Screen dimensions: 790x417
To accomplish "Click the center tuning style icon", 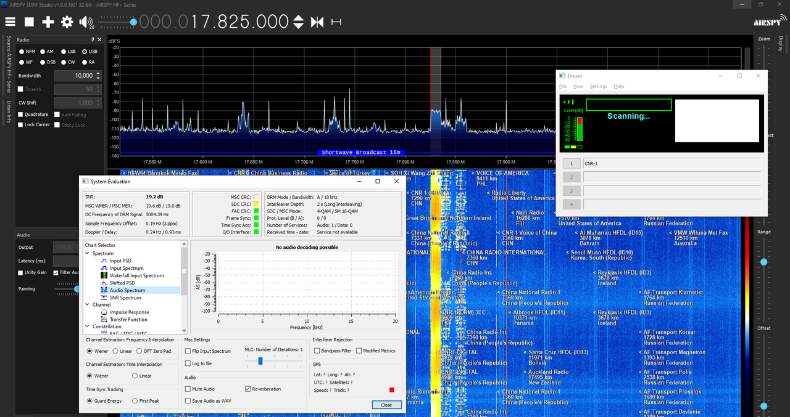I will point(317,22).
